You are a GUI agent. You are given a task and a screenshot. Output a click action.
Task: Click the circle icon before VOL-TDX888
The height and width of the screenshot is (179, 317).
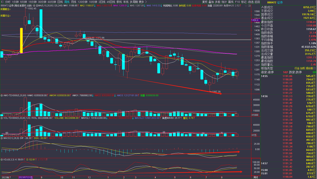tap(1, 118)
